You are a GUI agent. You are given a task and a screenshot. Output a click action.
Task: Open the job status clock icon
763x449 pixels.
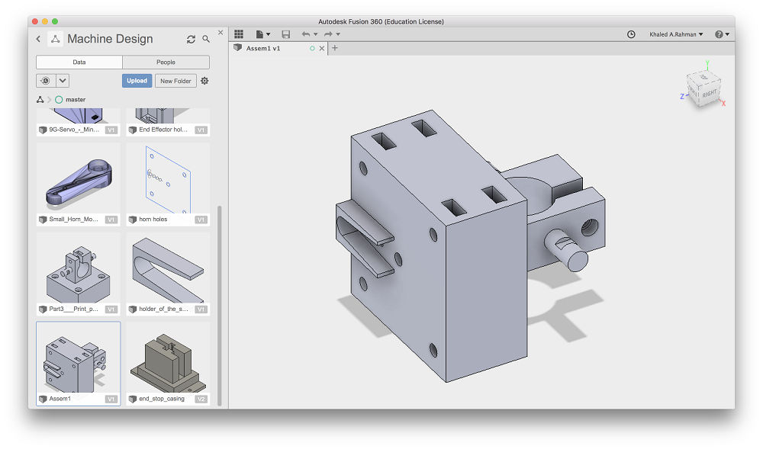tap(631, 34)
